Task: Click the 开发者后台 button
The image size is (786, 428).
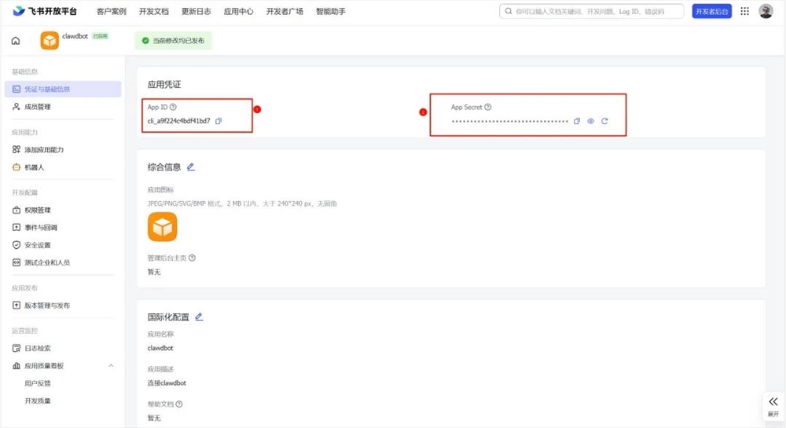Action: [x=712, y=11]
